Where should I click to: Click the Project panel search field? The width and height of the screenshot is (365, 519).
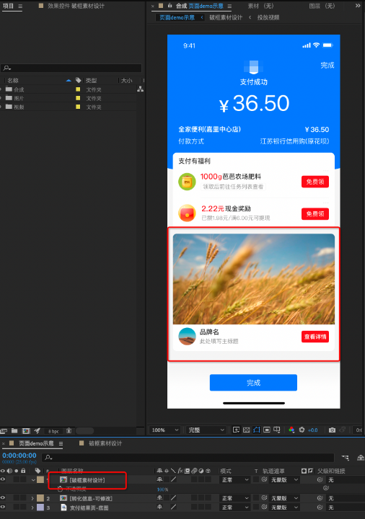coord(71,68)
